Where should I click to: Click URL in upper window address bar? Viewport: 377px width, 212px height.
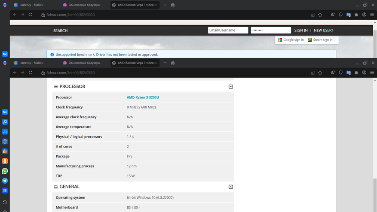(x=70, y=15)
